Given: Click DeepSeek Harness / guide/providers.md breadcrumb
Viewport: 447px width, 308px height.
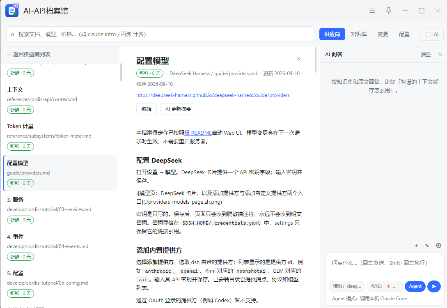Looking at the screenshot, I should 213,73.
